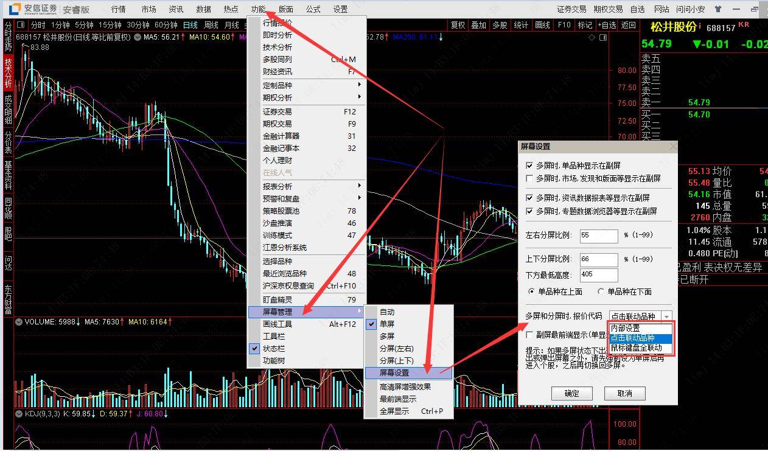This screenshot has height=451, width=768.
Task: Choose 鼠标键盘全联动 from dropdown list
Action: (641, 348)
